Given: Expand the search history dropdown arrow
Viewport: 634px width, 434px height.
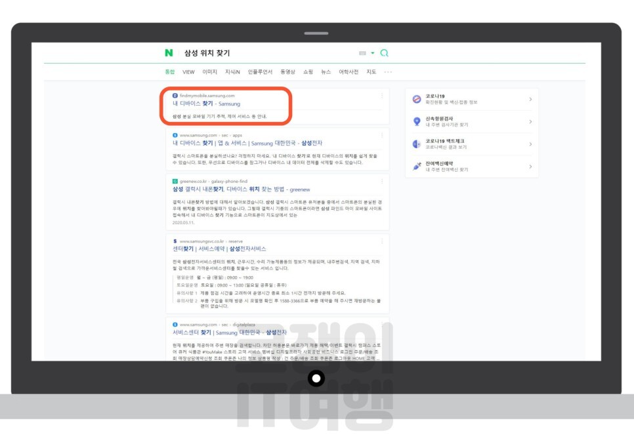Looking at the screenshot, I should [373, 53].
